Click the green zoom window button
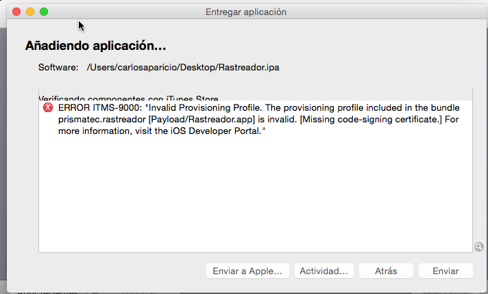Viewport: 488px width, 294px height. click(x=44, y=12)
